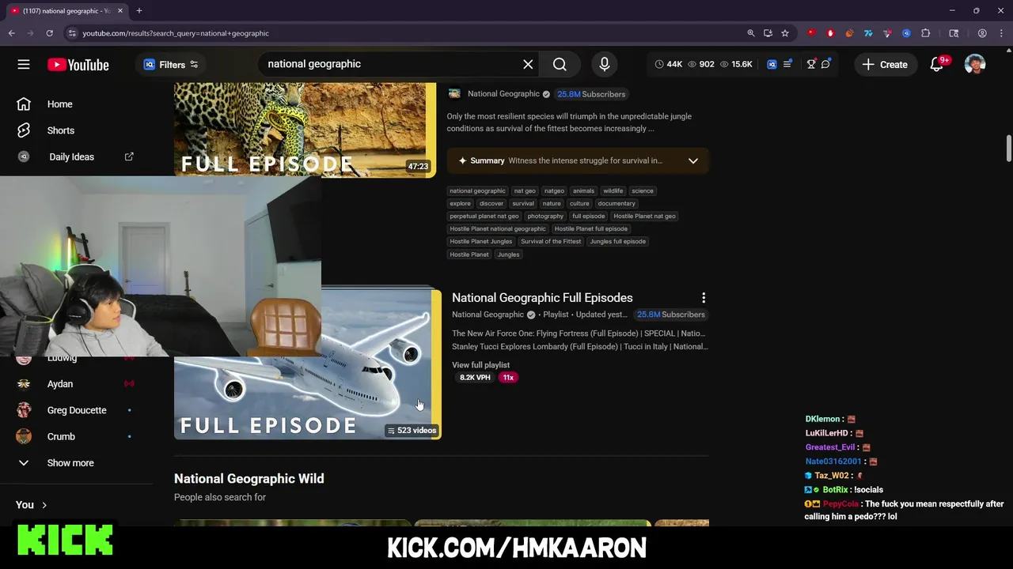Open the vidIQ chat bubble icon
The height and width of the screenshot is (569, 1013).
825,64
